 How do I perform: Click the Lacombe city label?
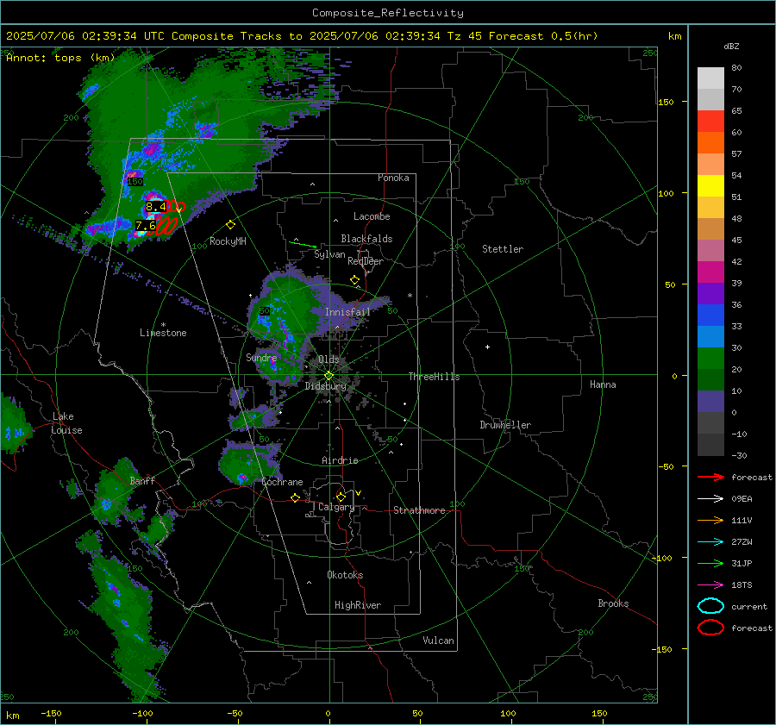(x=372, y=216)
